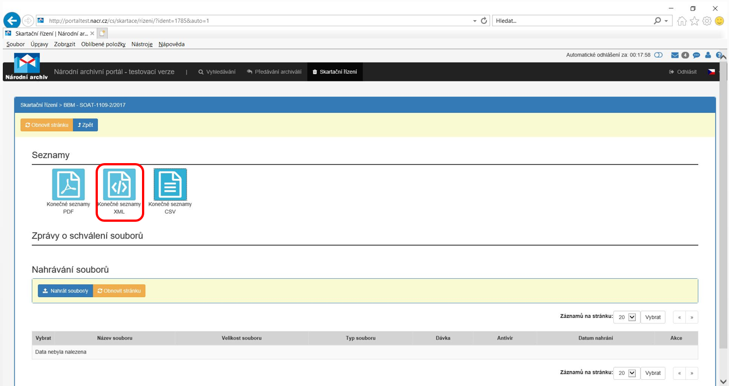The width and height of the screenshot is (729, 386).
Task: Click the Vybrat column header
Action: 44,338
